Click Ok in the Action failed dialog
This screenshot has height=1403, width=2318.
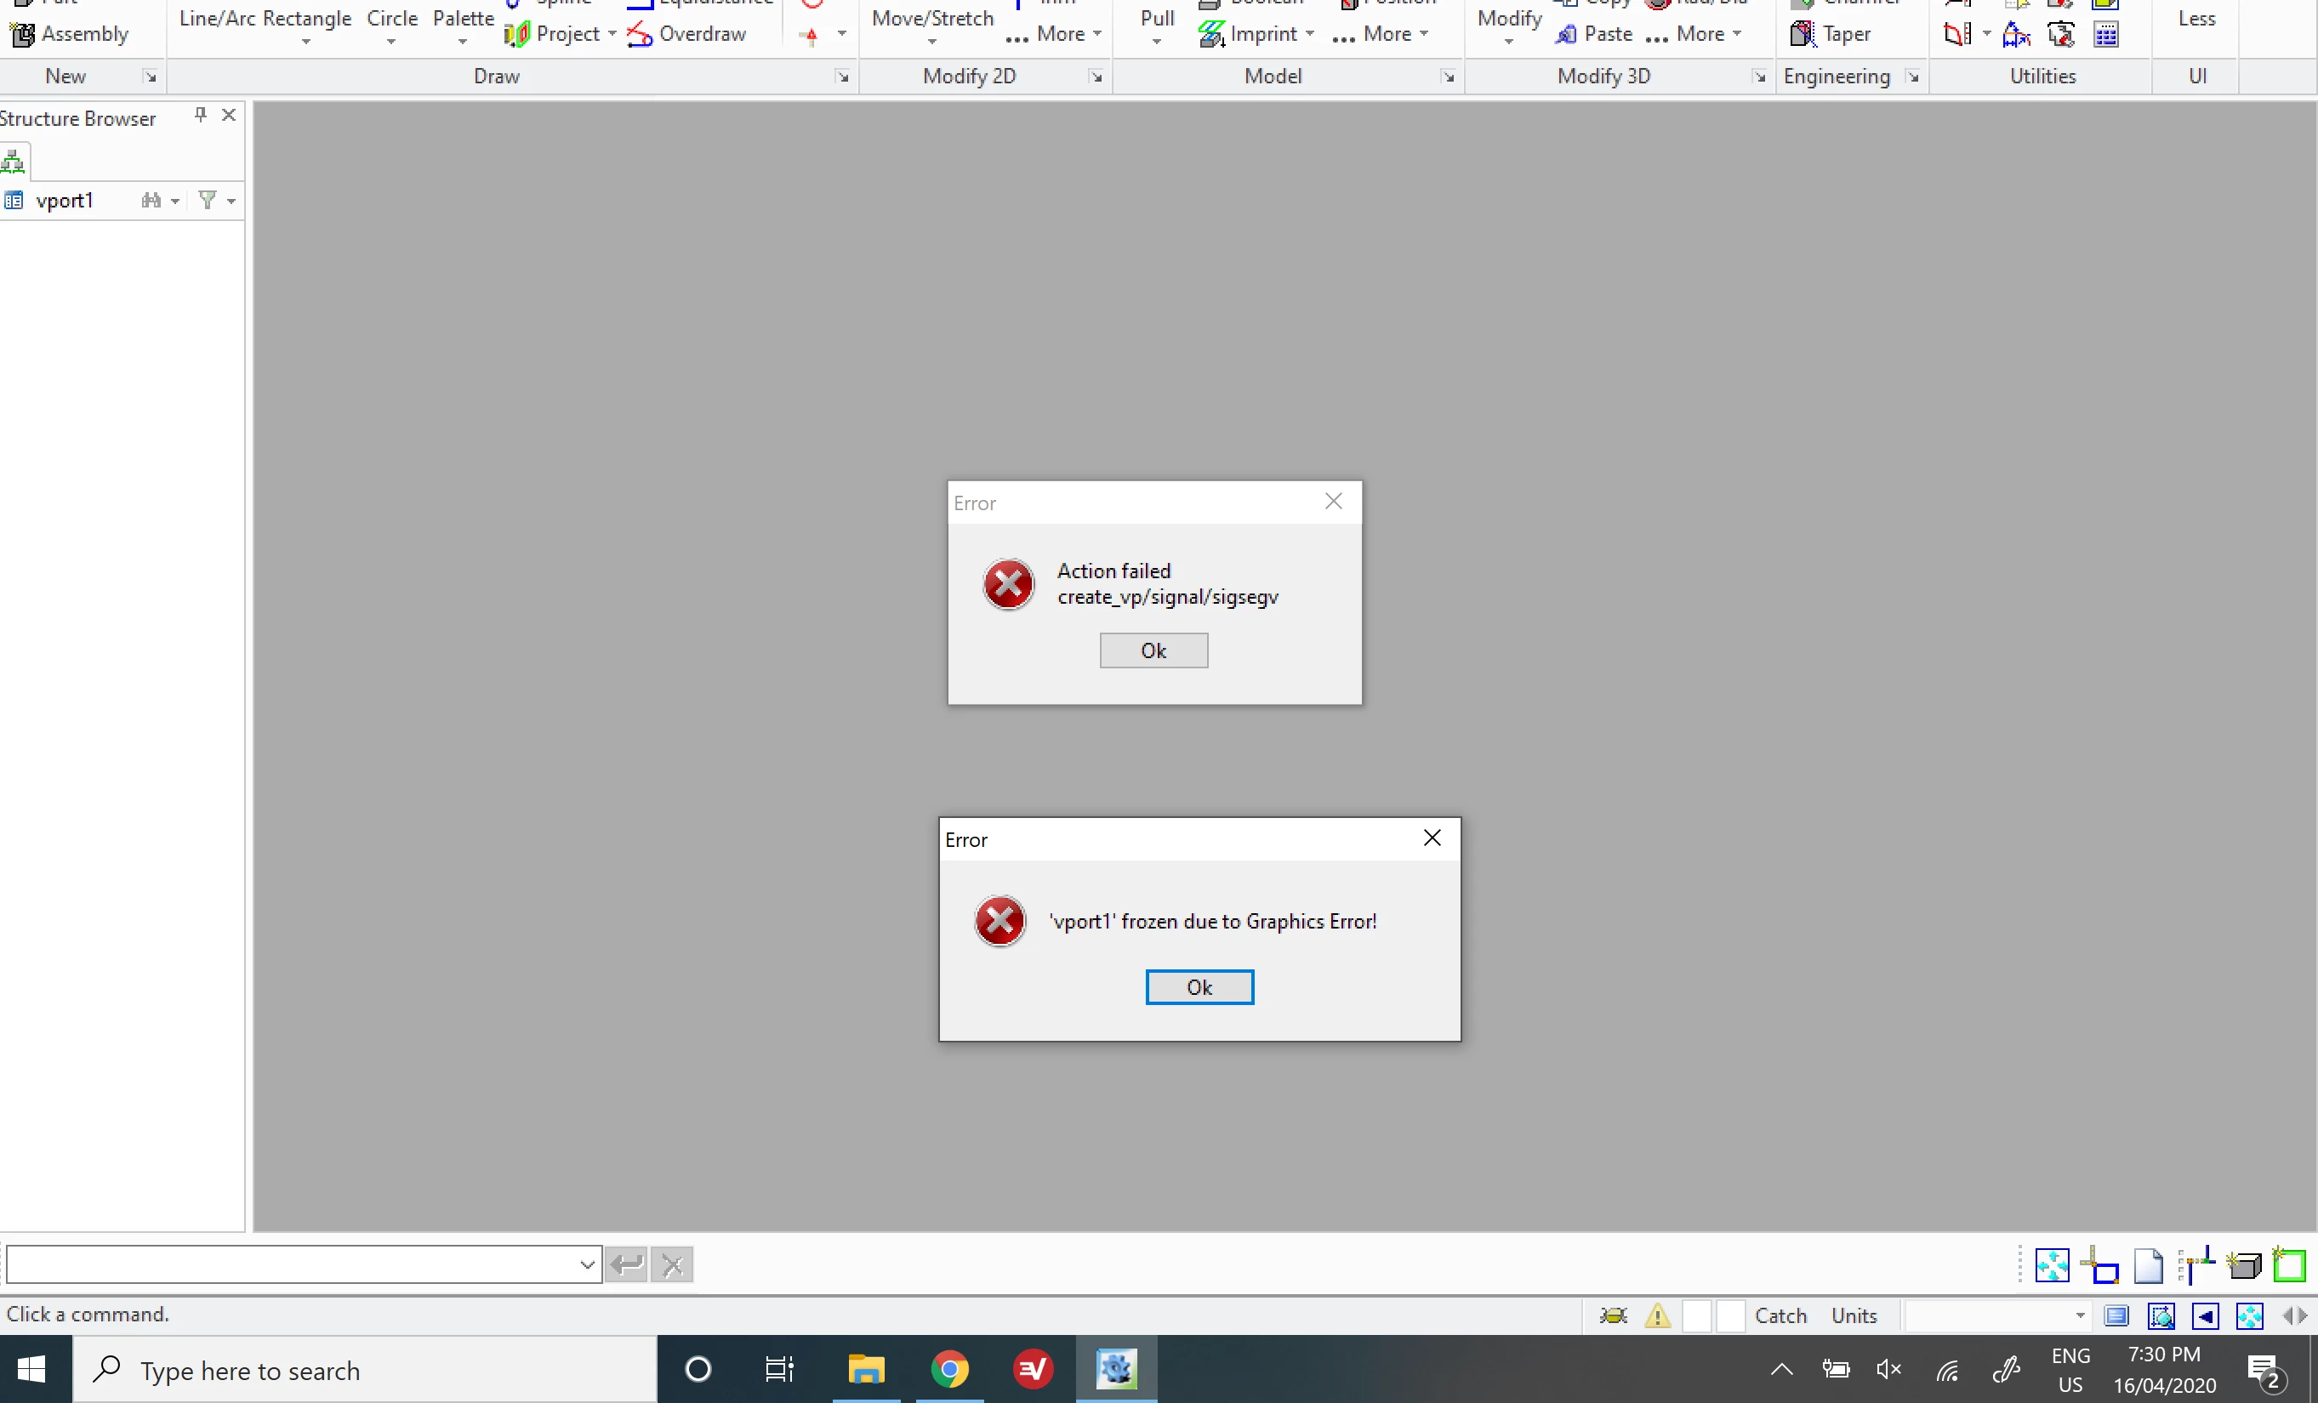1153,650
